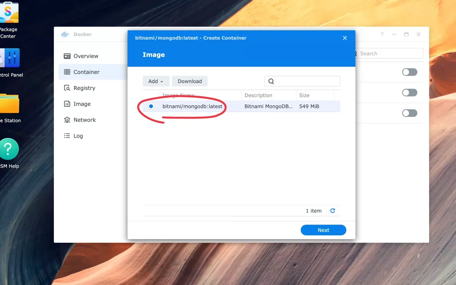
Task: Open the DSM Help desktop icon
Action: click(x=9, y=149)
